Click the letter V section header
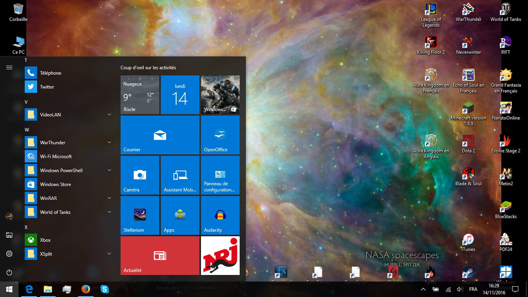This screenshot has height=297, width=528. pyautogui.click(x=26, y=102)
